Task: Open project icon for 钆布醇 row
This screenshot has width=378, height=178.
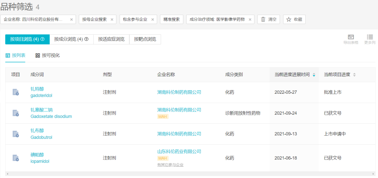Action: click(x=16, y=134)
